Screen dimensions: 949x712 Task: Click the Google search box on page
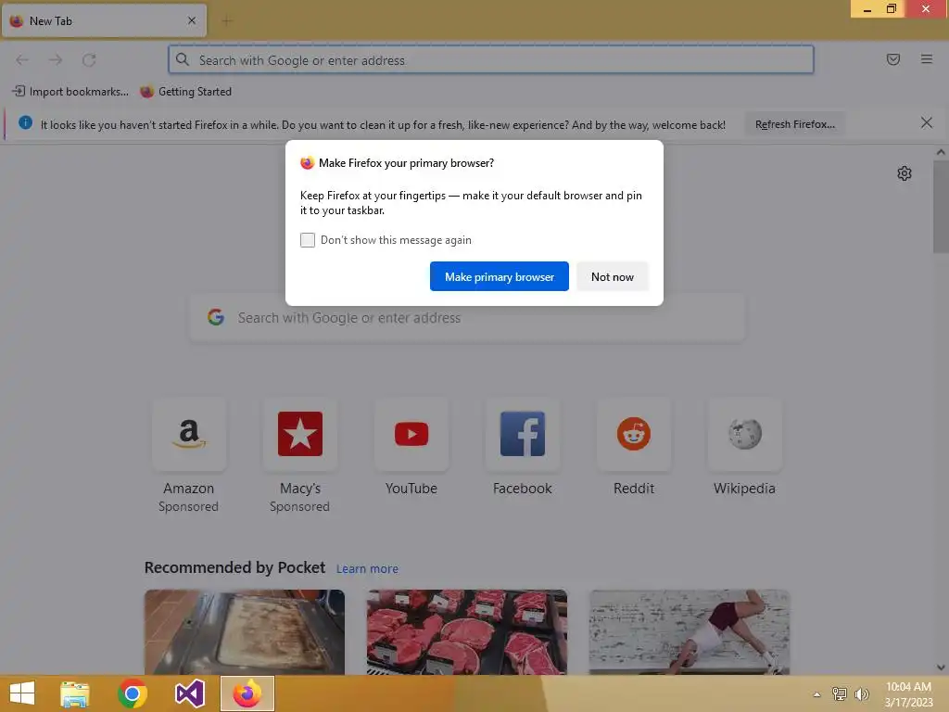click(467, 318)
